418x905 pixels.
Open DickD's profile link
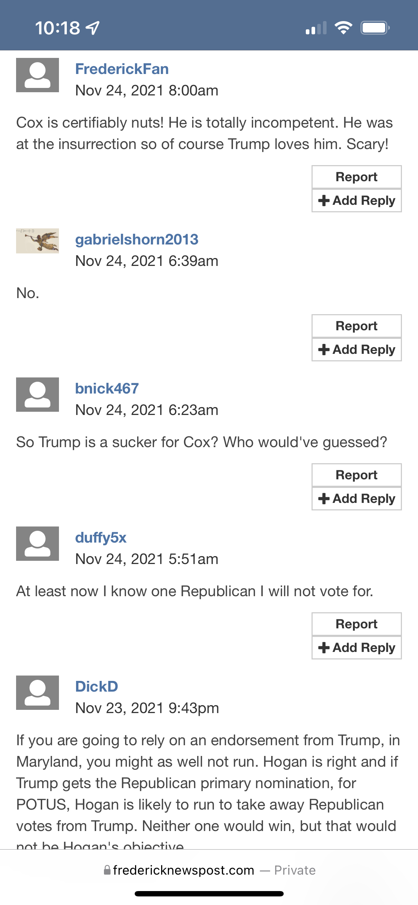click(x=96, y=687)
